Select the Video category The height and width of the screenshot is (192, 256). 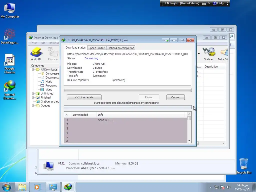[x=49, y=89]
